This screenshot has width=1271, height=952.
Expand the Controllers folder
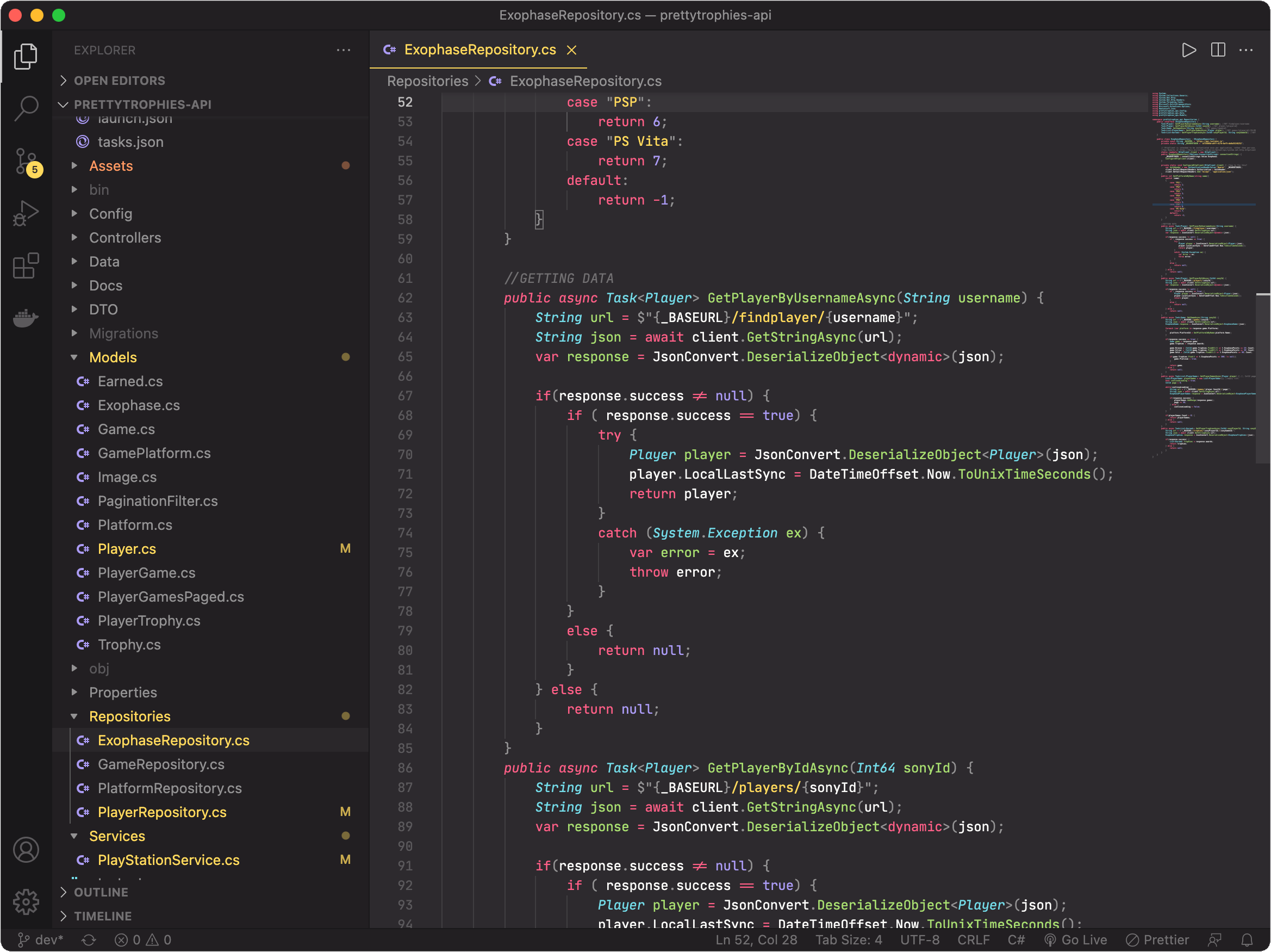pos(124,237)
